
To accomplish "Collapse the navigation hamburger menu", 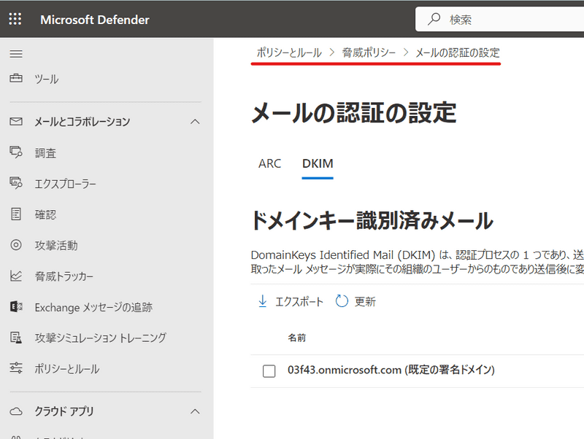I will tap(15, 54).
